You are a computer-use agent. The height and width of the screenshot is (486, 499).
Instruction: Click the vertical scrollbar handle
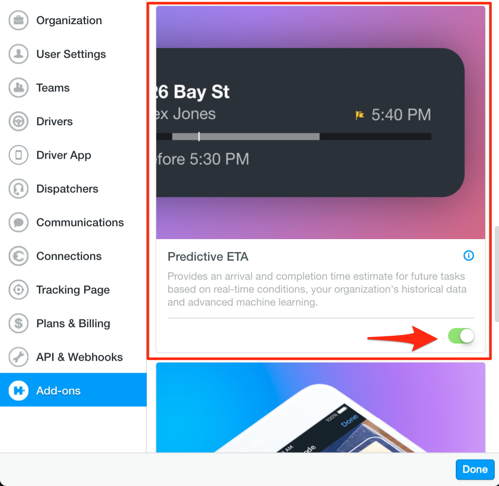point(496,274)
